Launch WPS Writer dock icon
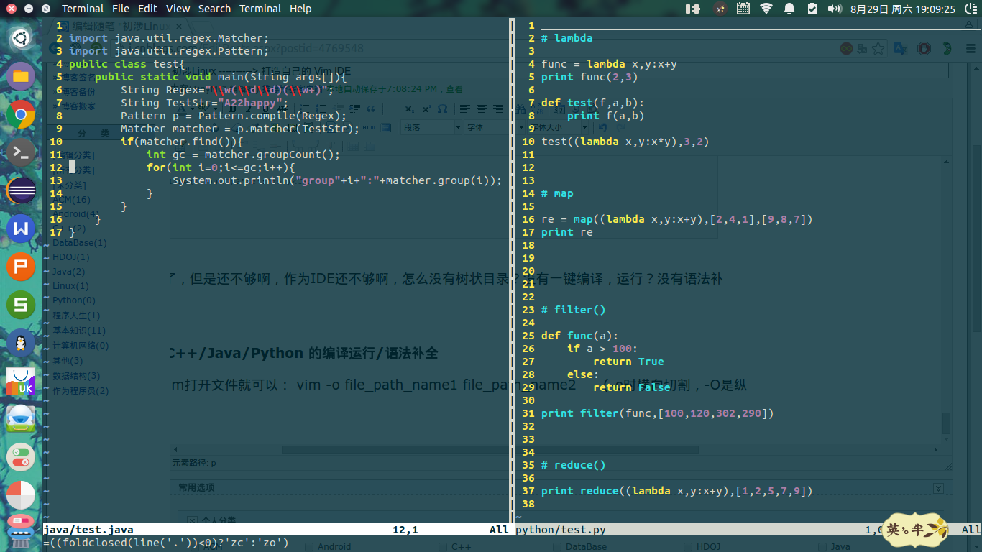Screen dimensions: 982x552 [x=21, y=229]
